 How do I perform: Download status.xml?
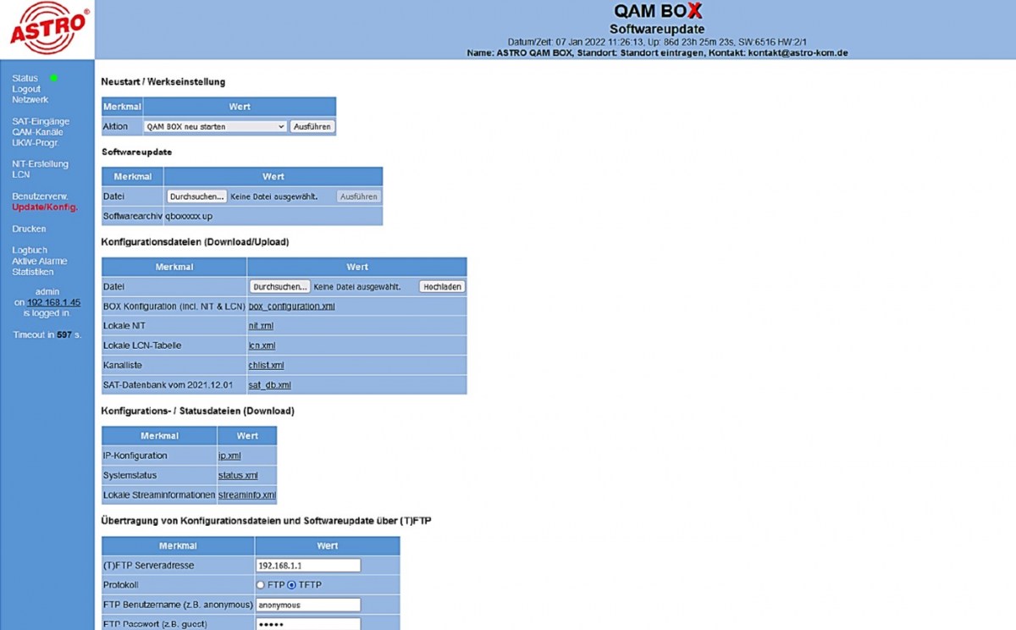[238, 475]
